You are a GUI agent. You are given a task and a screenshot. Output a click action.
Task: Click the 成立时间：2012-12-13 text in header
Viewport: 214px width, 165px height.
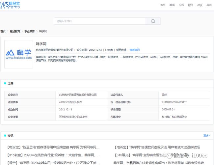point(89,50)
